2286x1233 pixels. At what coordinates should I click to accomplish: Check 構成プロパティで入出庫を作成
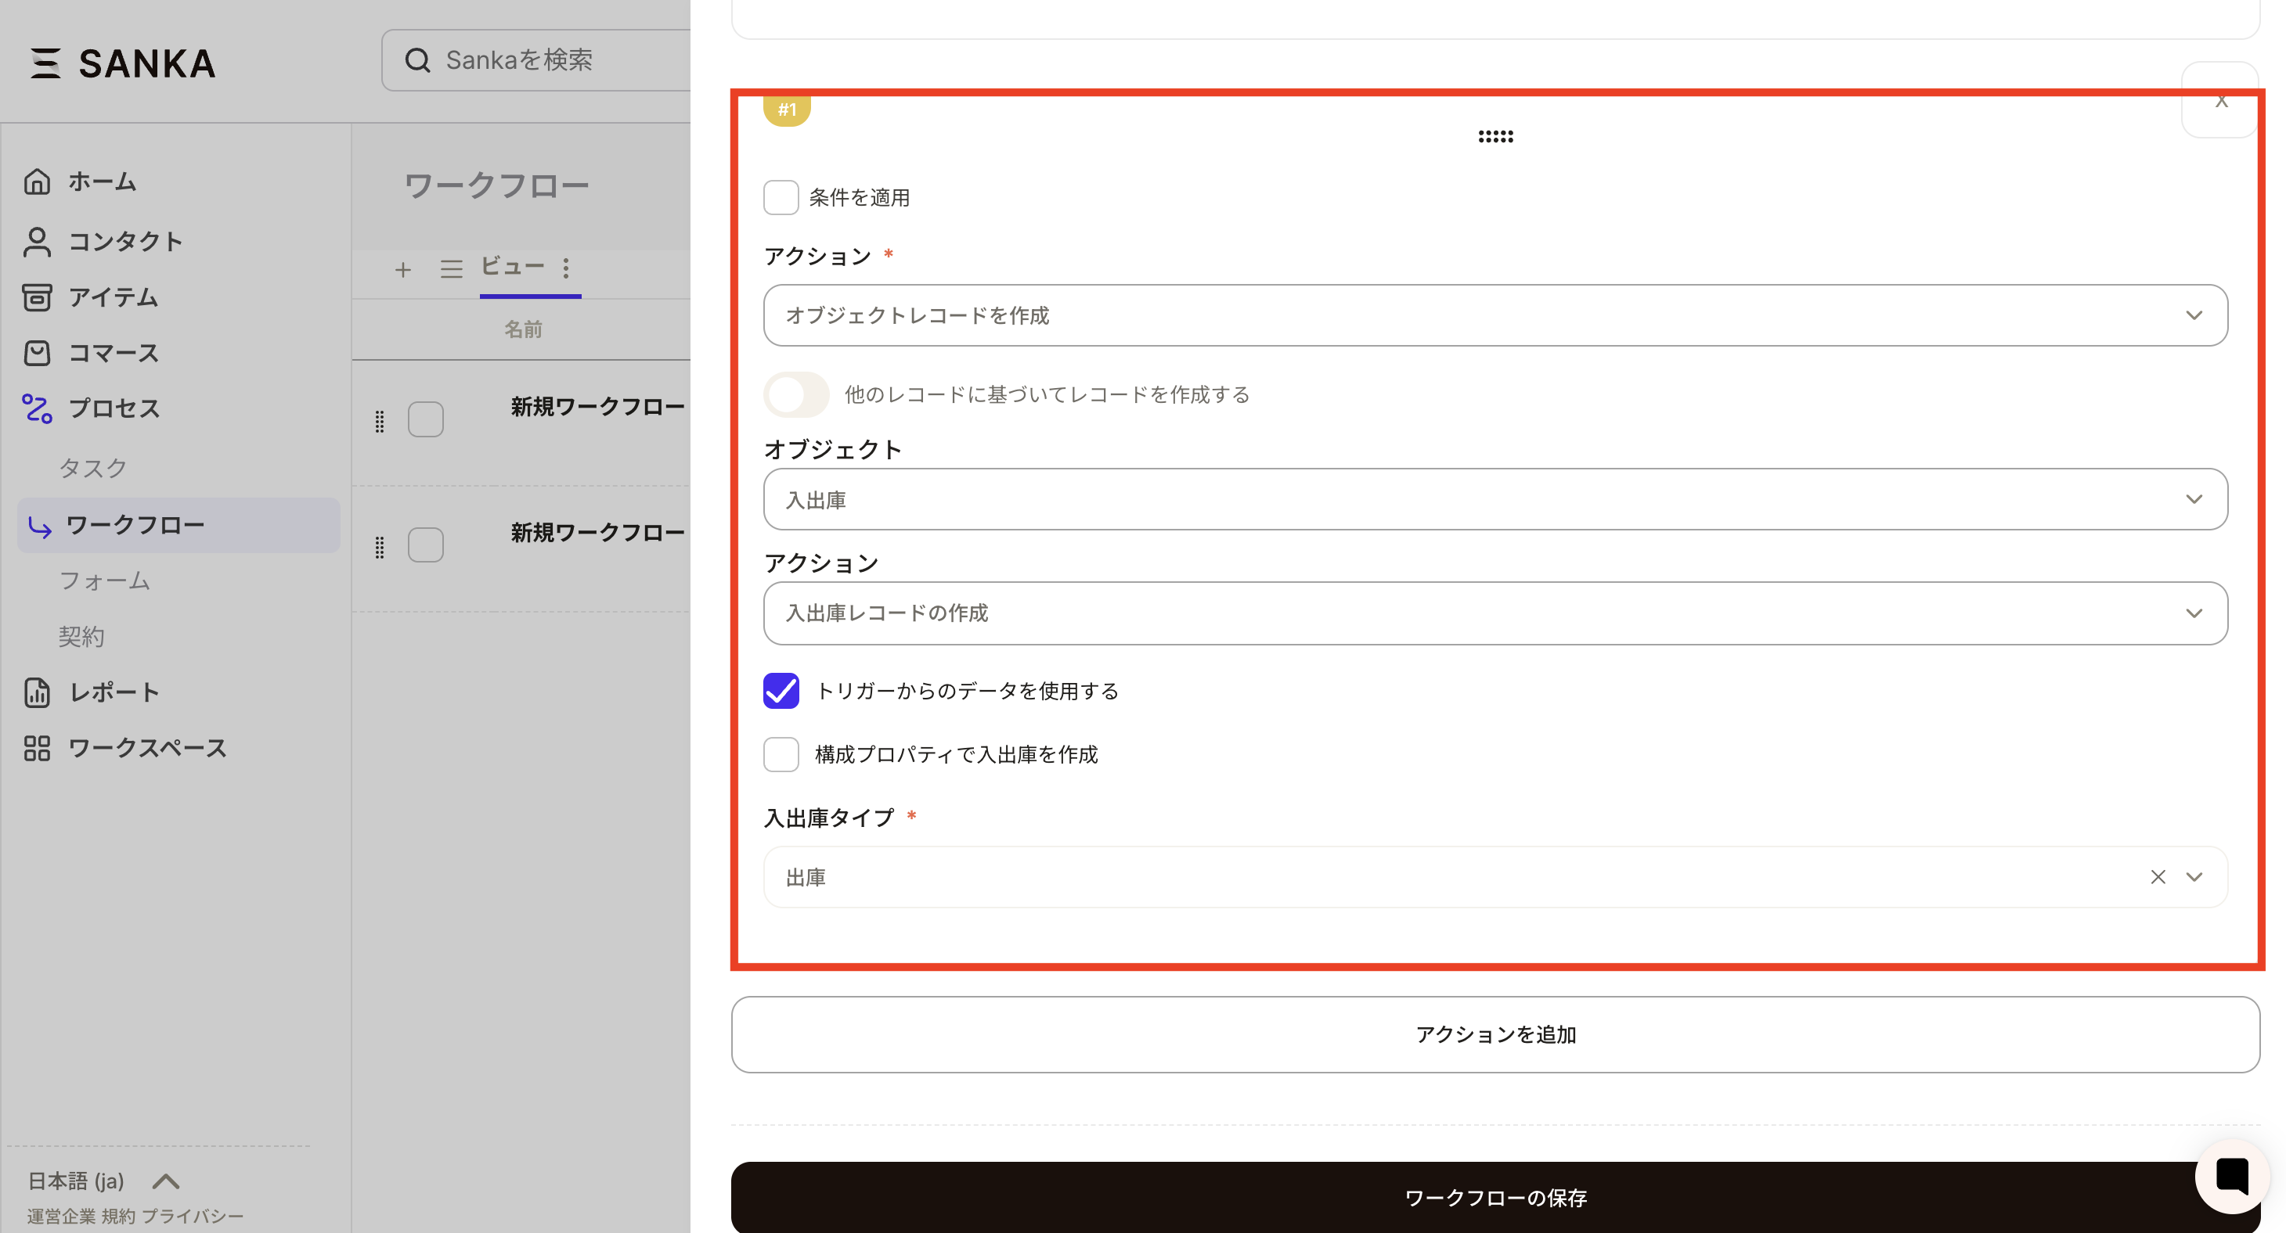point(781,754)
